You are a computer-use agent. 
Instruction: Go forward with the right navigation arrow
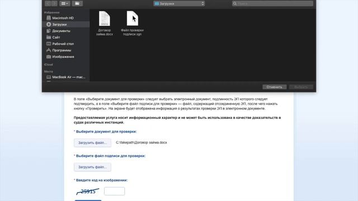tap(54, 3)
